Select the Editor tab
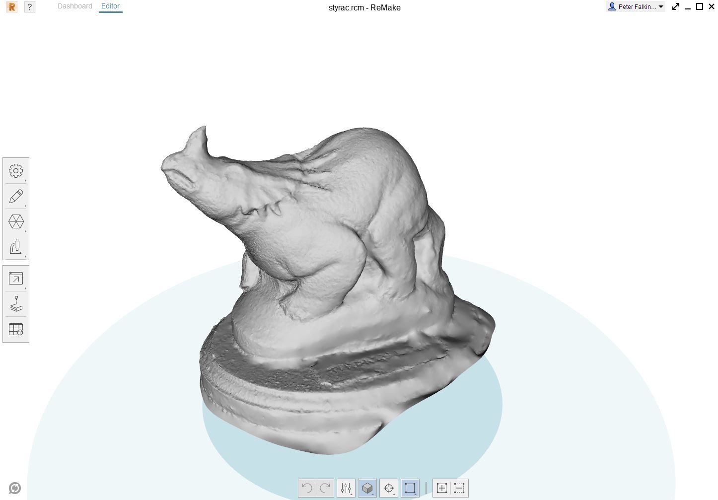This screenshot has height=500, width=718. point(110,6)
